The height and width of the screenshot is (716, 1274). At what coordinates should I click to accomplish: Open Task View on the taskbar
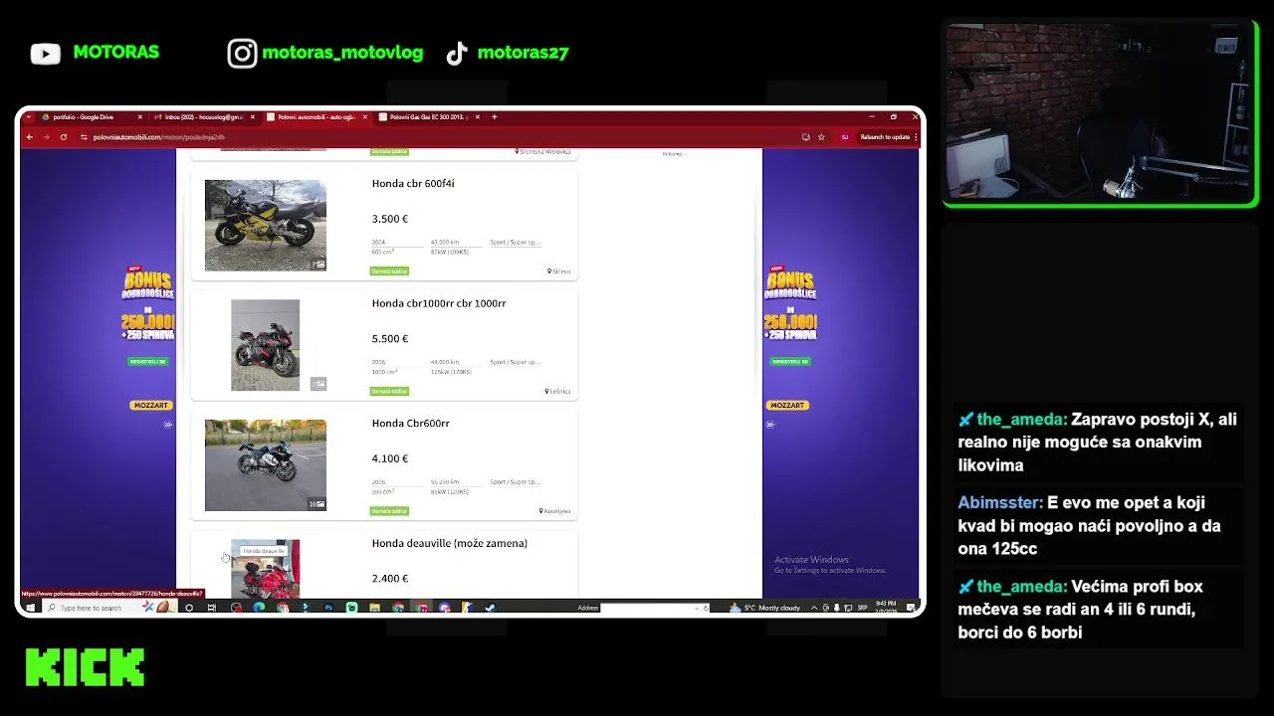211,608
